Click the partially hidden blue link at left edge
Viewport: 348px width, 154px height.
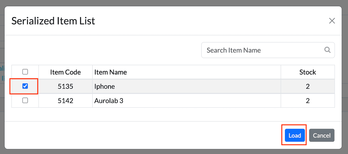pos(2,69)
